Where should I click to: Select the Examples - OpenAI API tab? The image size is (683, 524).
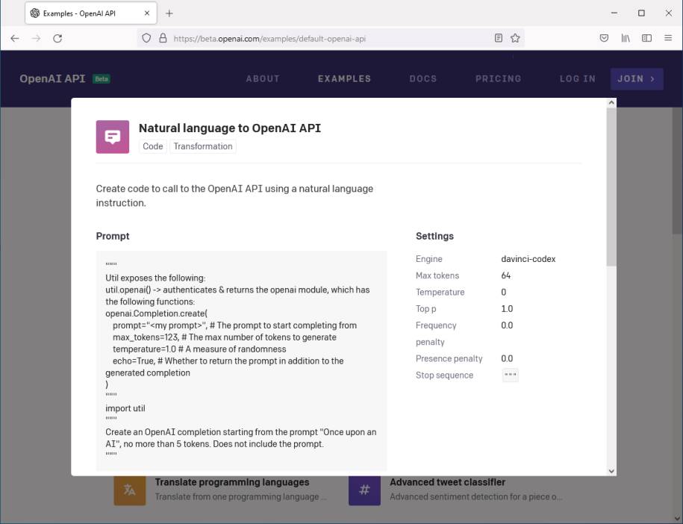pos(90,13)
